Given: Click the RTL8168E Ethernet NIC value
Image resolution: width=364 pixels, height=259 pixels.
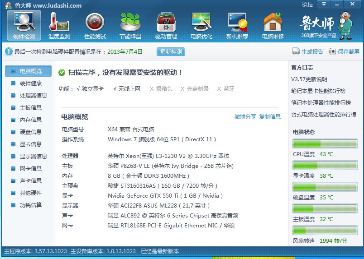Looking at the screenshot, I should (171, 226).
